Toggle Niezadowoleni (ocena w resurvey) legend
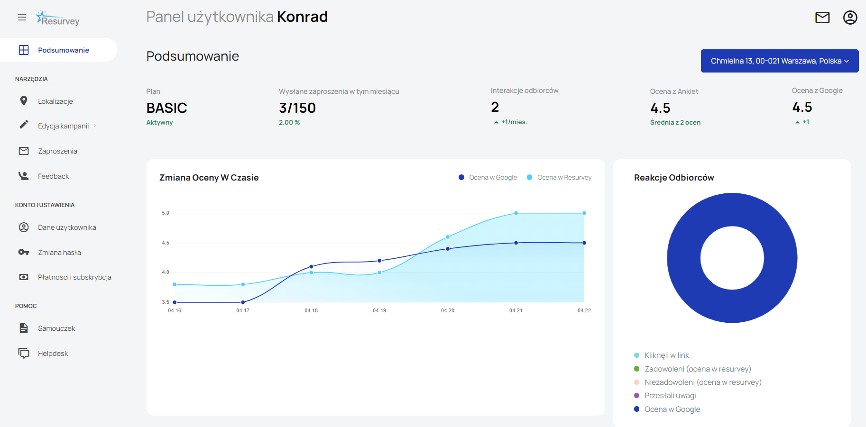The image size is (866, 427). (698, 382)
